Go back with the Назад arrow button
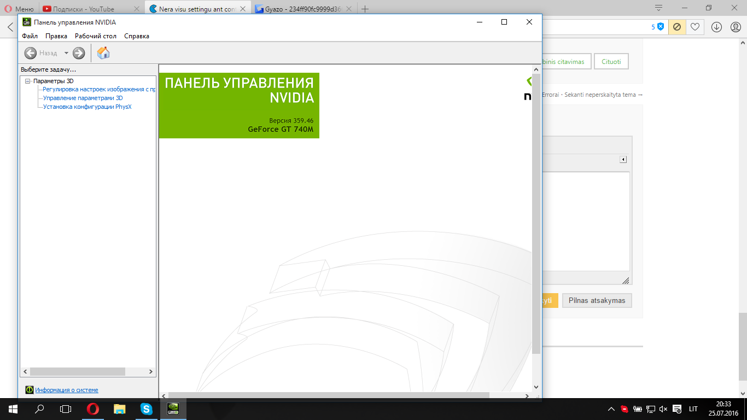Viewport: 747px width, 420px height. 31,53
